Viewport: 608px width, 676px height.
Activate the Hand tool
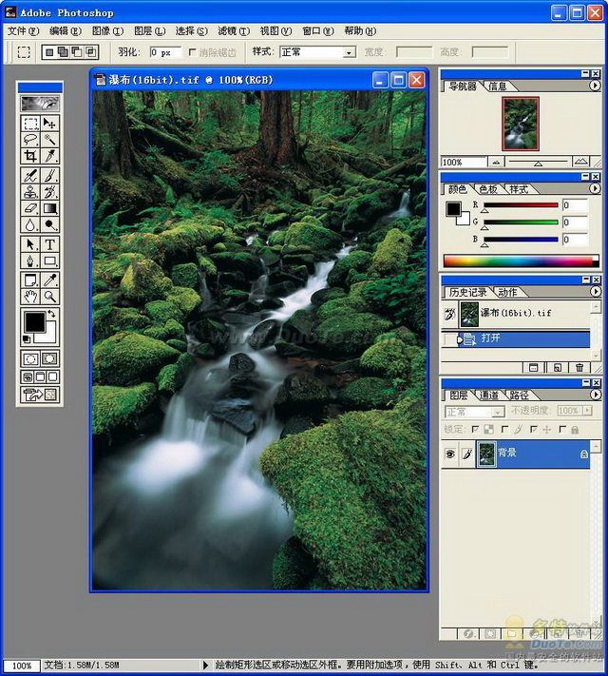pos(30,297)
